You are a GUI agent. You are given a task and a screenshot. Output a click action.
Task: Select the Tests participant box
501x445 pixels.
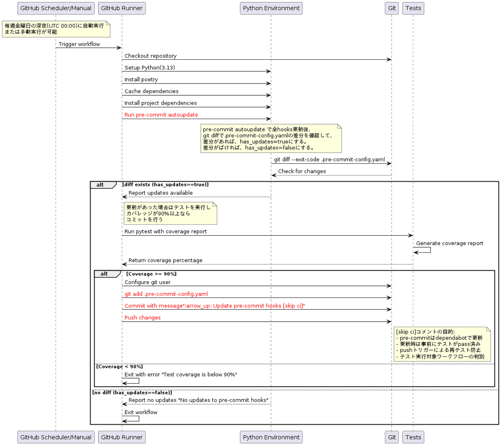coord(413,8)
